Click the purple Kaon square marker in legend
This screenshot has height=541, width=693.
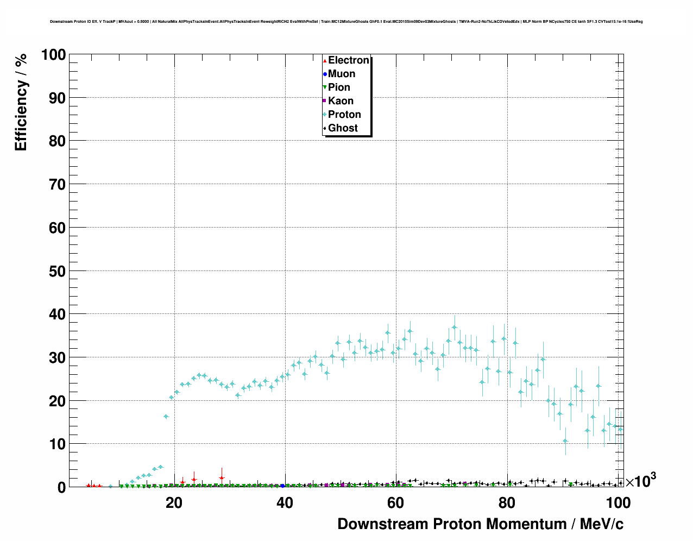coord(325,101)
